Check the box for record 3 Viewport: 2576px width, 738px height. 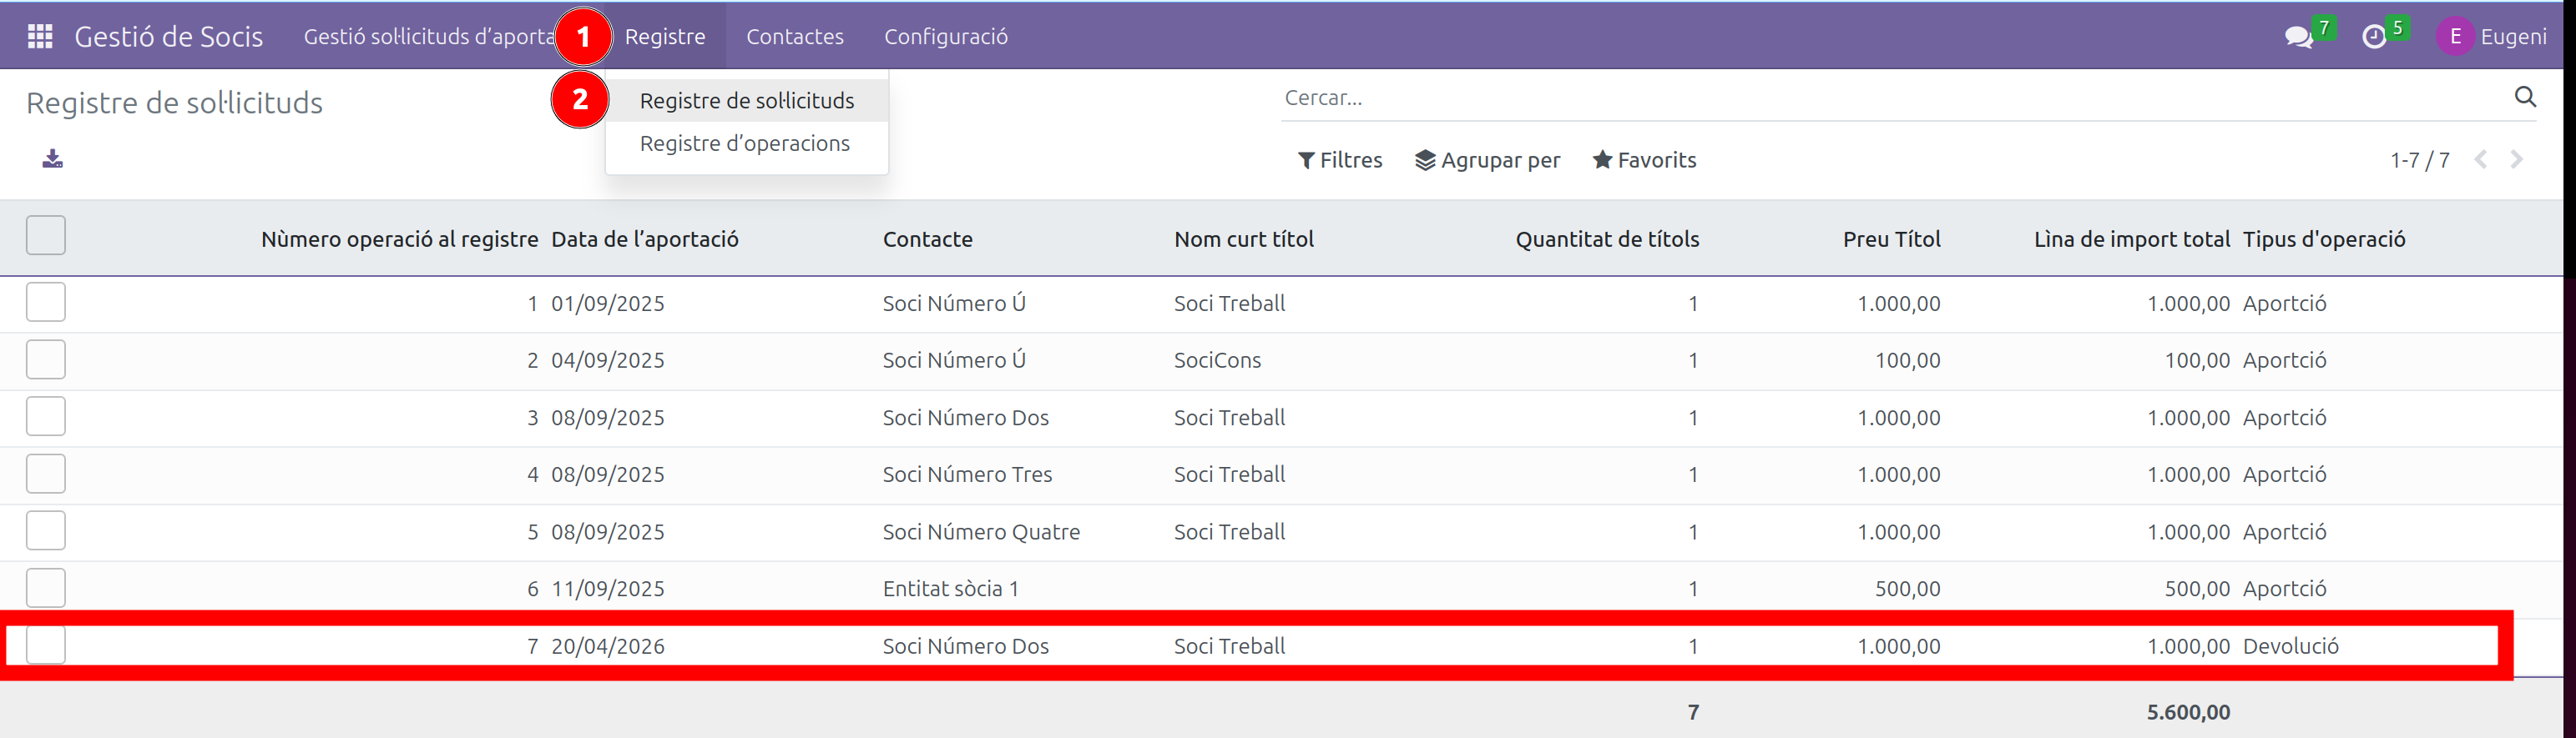point(46,416)
